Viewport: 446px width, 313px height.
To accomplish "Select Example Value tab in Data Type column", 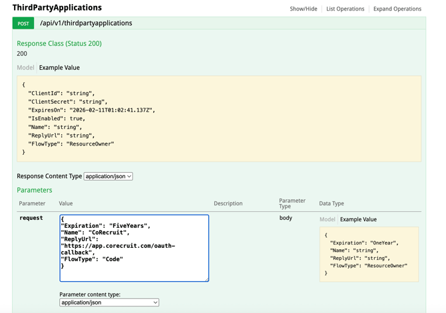I will tap(358, 219).
